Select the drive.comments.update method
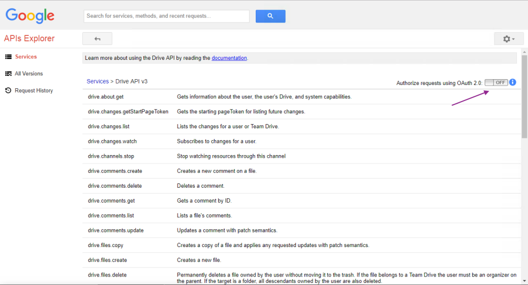 116,230
